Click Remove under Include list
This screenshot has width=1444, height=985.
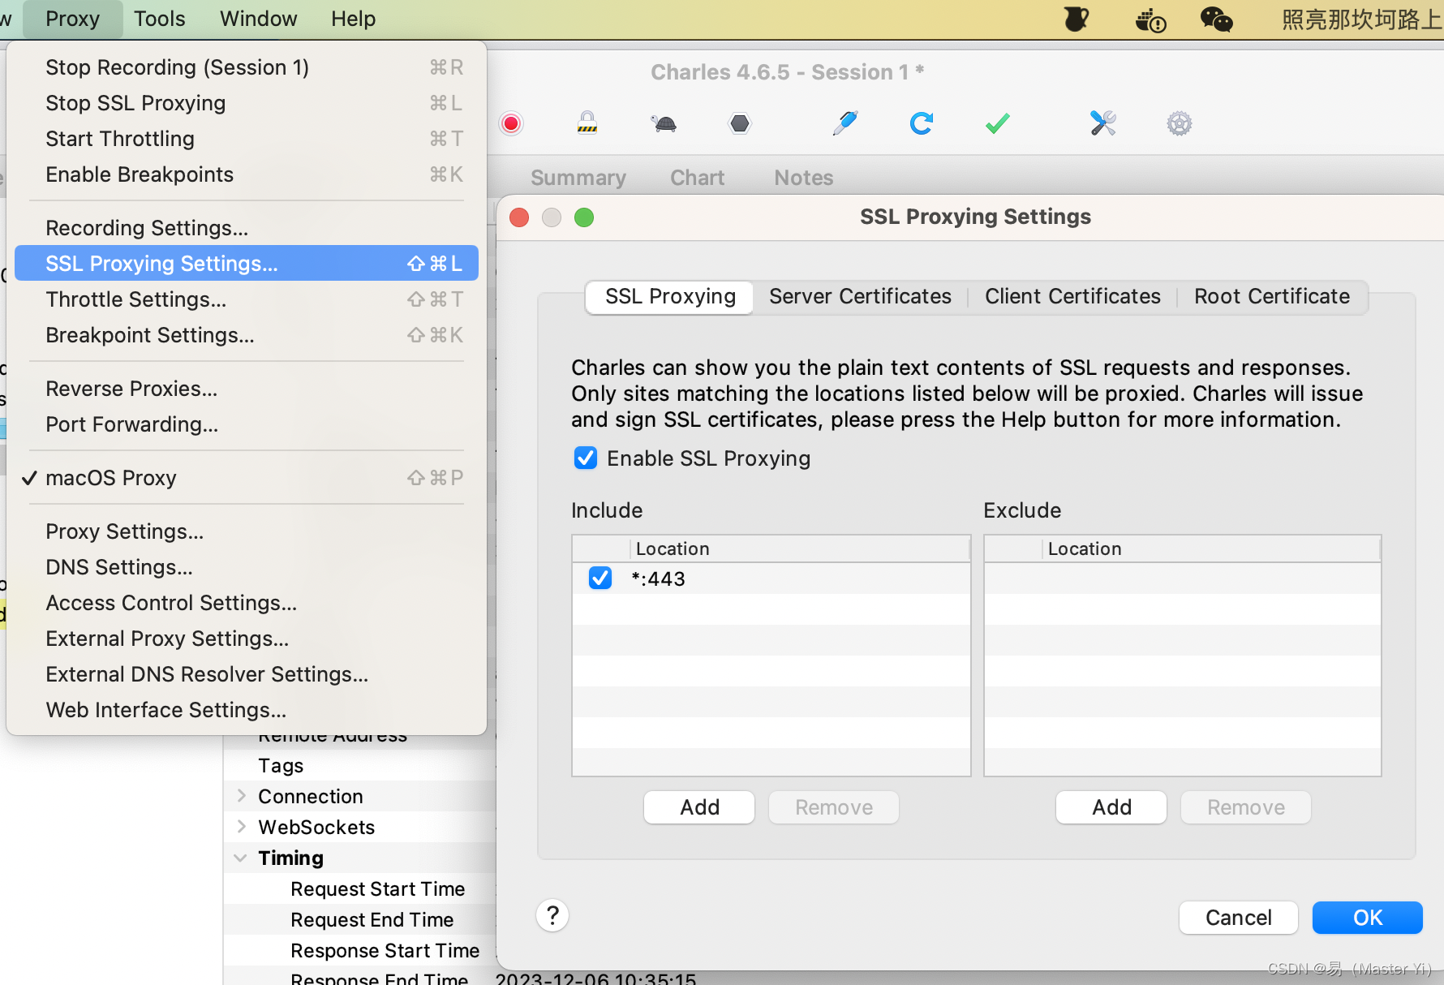834,807
